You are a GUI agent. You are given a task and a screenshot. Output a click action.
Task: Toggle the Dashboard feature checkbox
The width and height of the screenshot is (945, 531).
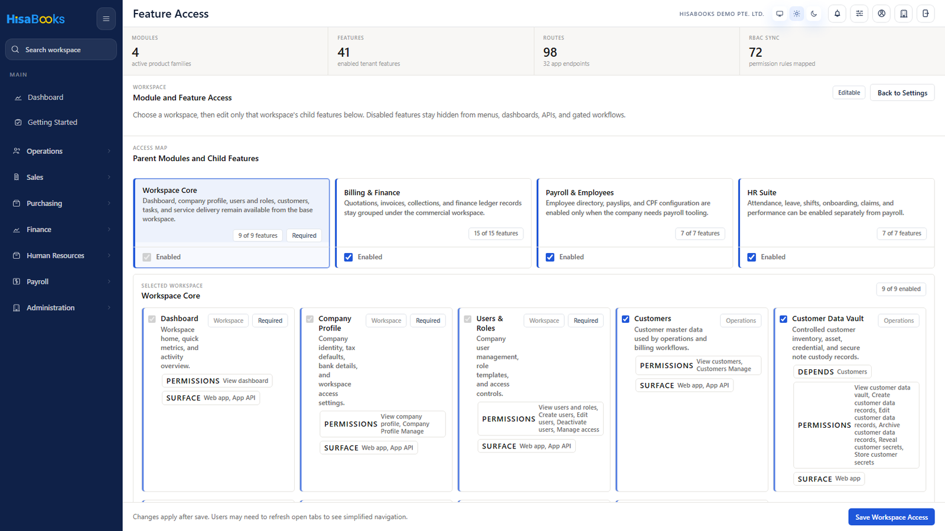152,319
